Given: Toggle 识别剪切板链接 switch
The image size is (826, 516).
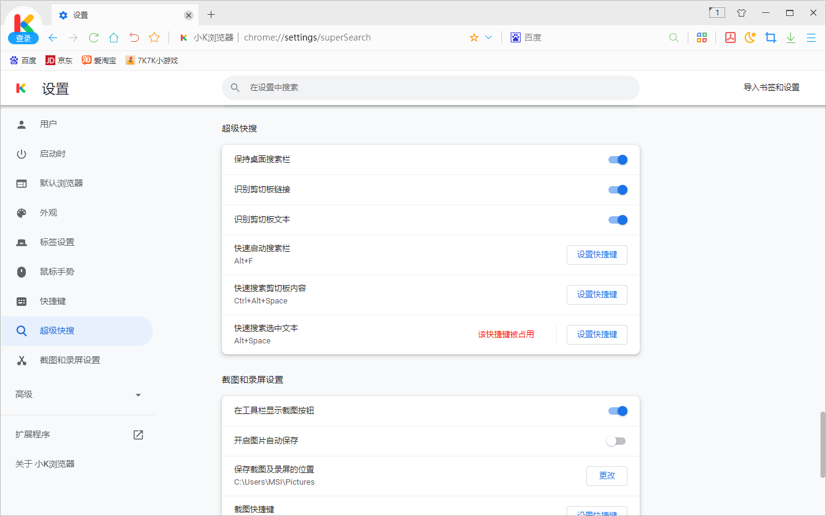Looking at the screenshot, I should tap(618, 190).
